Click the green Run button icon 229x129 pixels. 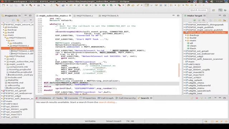click(103, 5)
